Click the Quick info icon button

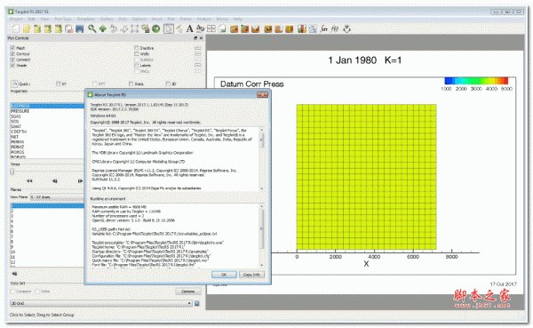point(14,84)
